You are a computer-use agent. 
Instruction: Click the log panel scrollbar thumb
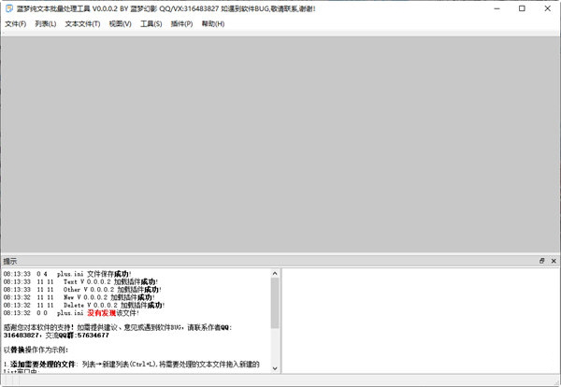275,303
